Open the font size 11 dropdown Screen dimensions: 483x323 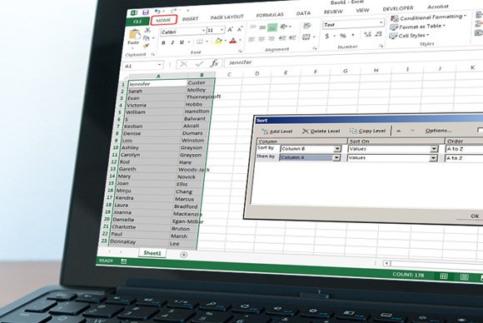[222, 30]
